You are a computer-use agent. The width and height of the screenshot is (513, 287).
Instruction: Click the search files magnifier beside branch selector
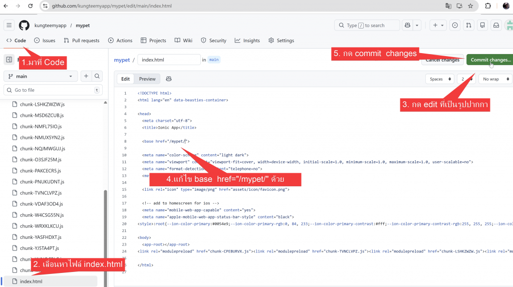pyautogui.click(x=97, y=76)
